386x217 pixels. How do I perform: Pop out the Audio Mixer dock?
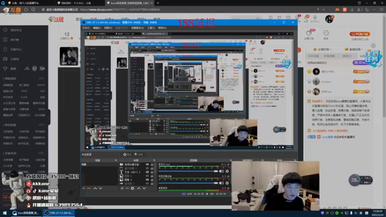(x=231, y=161)
